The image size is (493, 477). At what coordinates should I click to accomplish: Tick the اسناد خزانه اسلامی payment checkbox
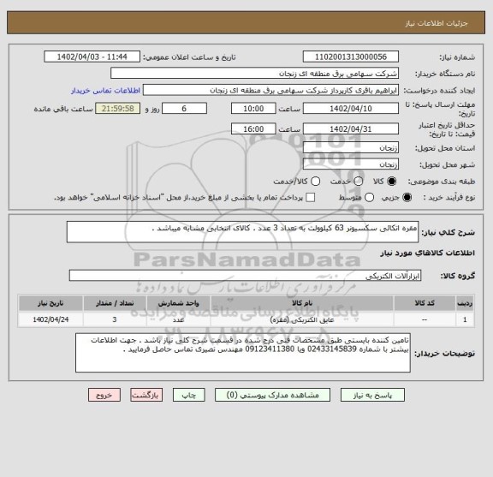coord(311,198)
